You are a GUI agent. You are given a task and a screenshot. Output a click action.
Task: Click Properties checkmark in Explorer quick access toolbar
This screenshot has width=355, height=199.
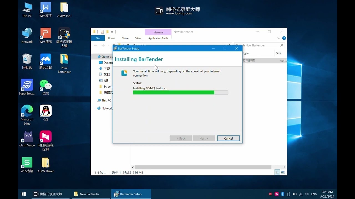pyautogui.click(x=102, y=32)
